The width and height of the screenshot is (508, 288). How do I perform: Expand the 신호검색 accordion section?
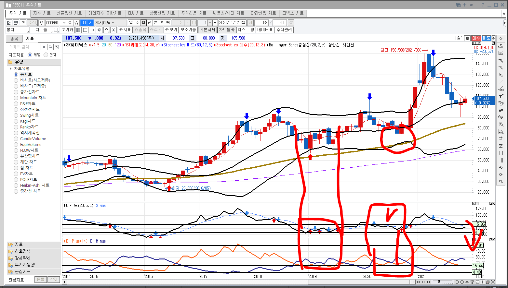pos(33,251)
